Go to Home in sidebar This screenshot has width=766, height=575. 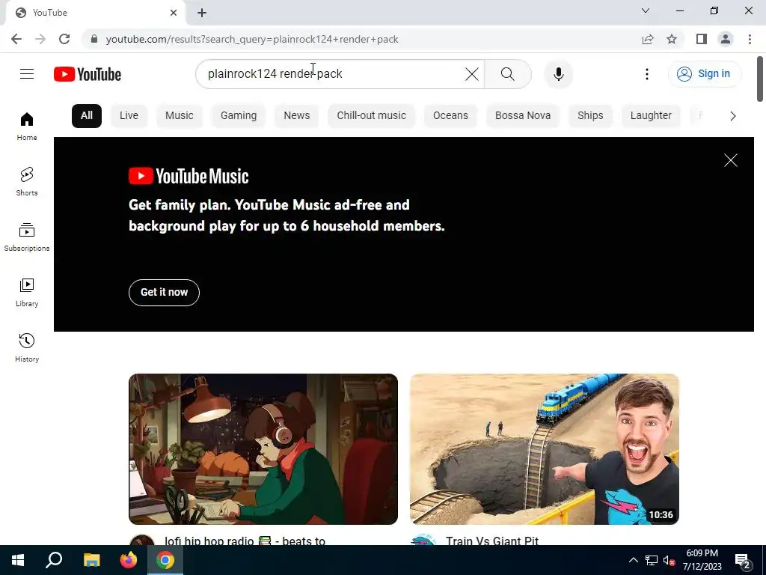click(x=27, y=126)
